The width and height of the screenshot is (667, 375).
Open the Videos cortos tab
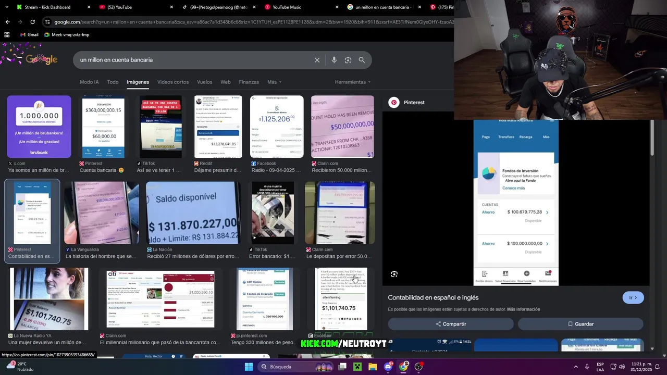[x=173, y=82]
